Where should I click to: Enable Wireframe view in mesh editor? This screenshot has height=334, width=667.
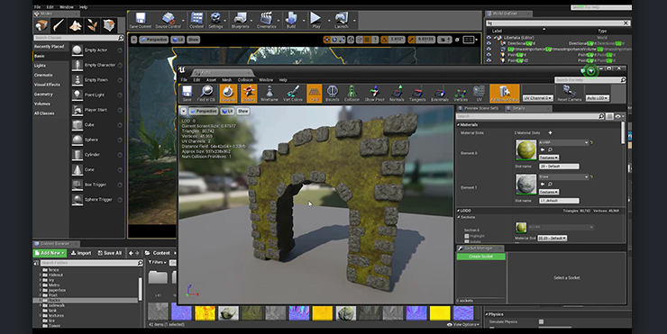pyautogui.click(x=270, y=94)
